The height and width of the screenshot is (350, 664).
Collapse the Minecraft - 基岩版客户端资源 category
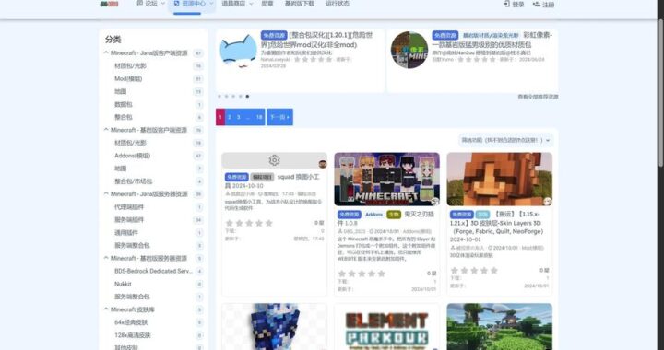pos(106,130)
